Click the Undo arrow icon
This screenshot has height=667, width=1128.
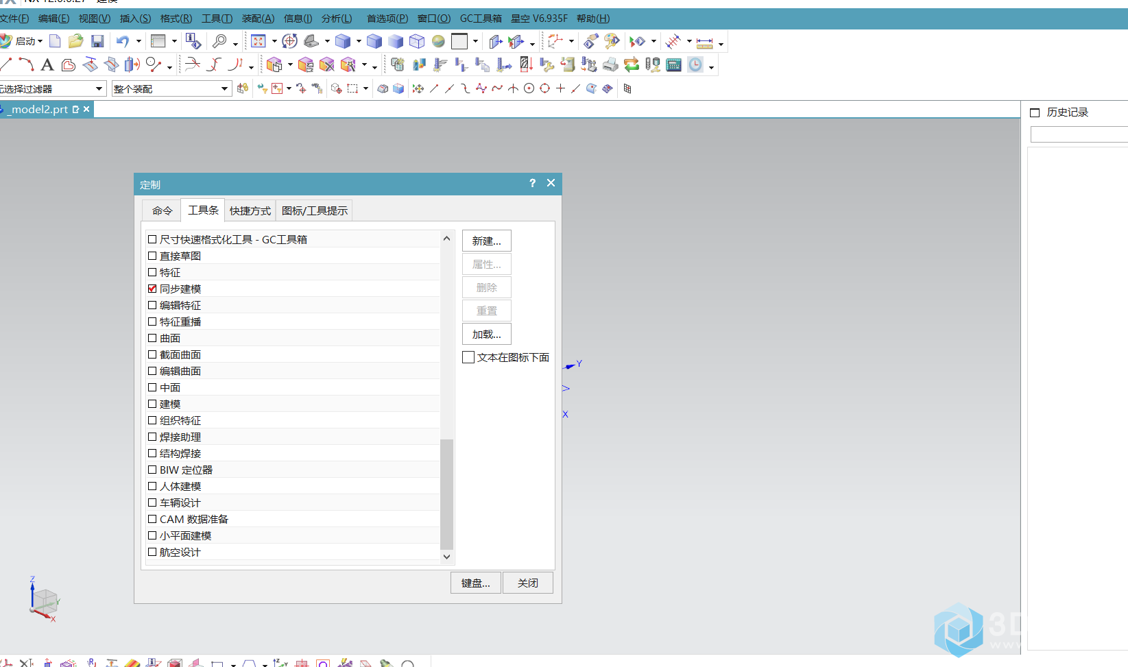click(x=123, y=41)
